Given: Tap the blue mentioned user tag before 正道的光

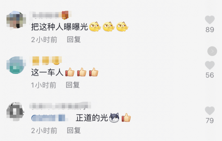Looking at the screenshot, I should (x=50, y=118).
